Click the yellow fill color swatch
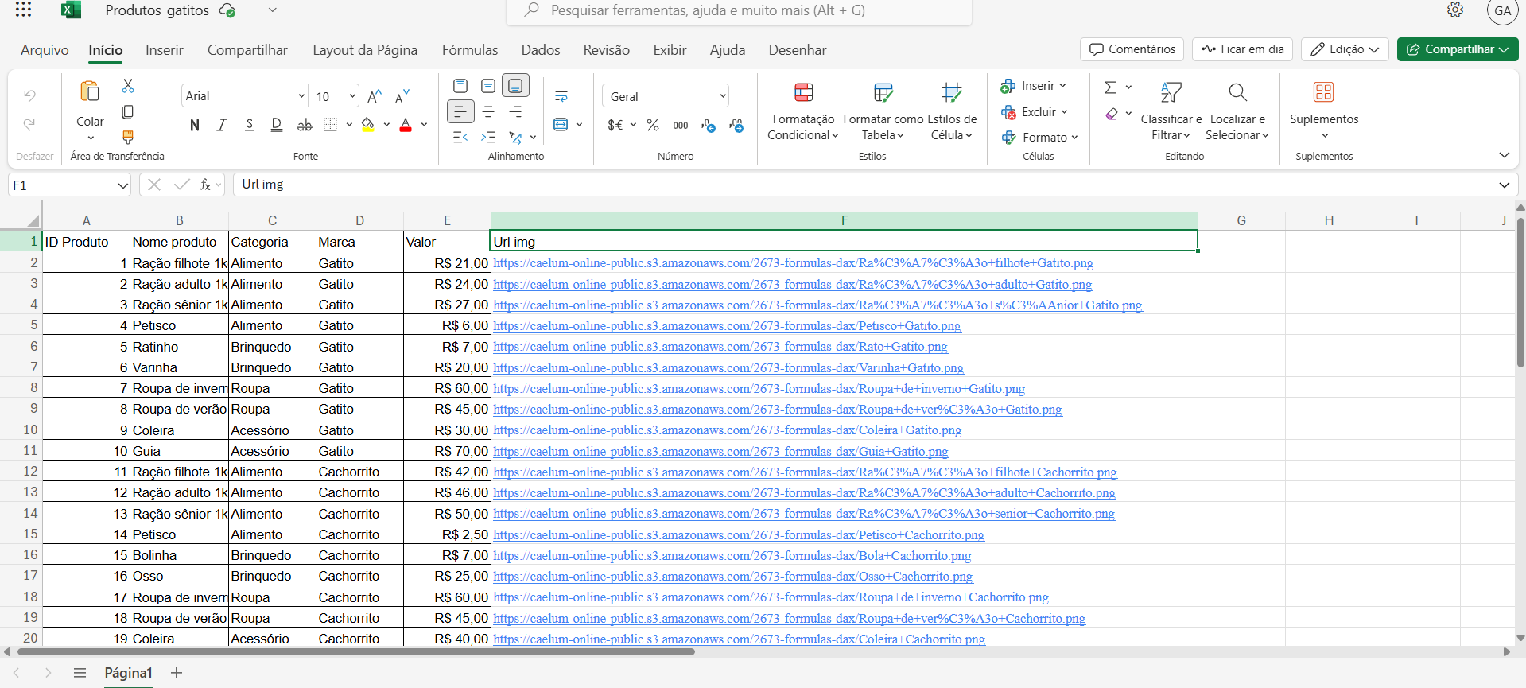Image resolution: width=1526 pixels, height=688 pixels. point(368,125)
